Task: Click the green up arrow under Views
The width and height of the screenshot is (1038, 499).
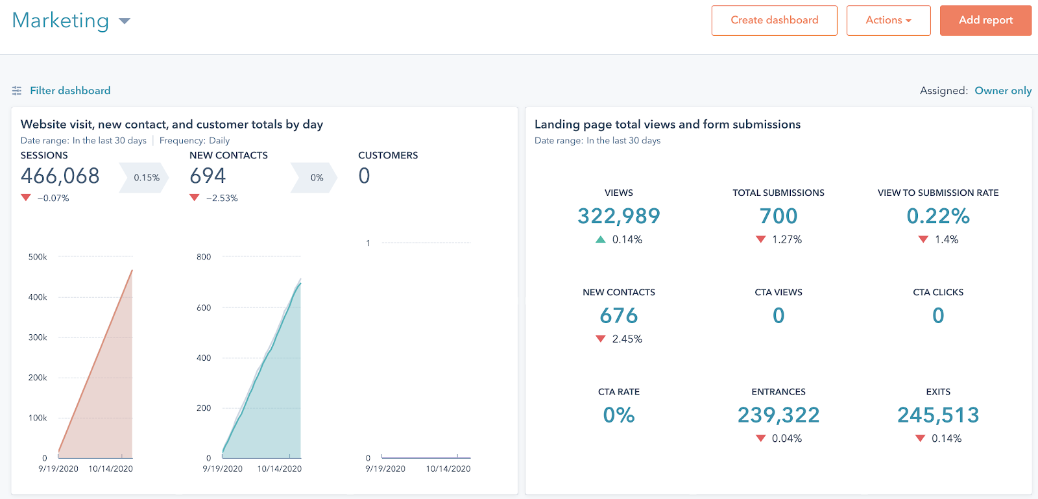Action: 601,239
